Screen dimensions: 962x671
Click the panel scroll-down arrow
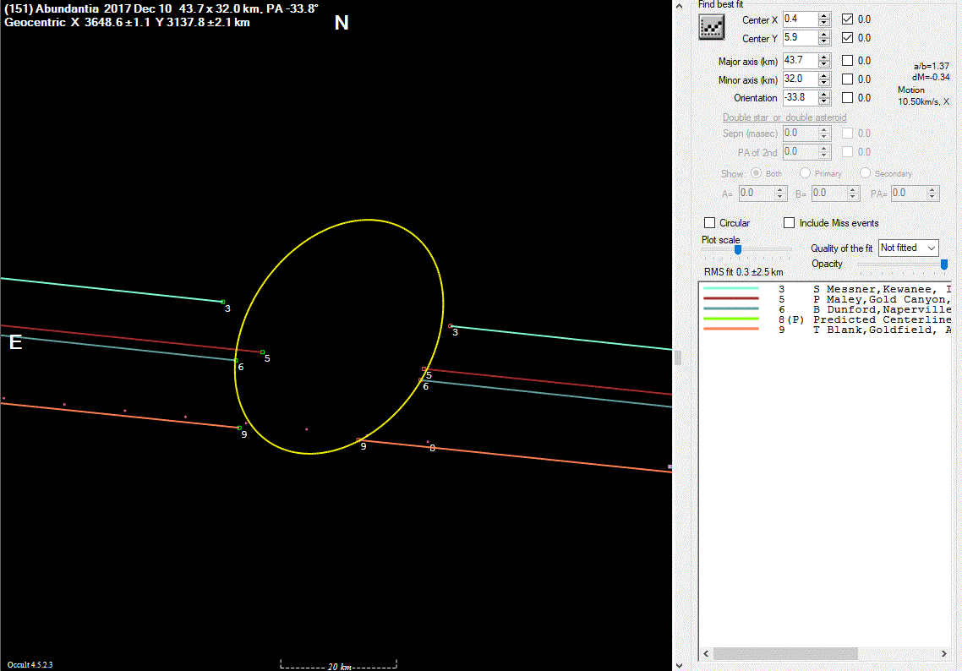tap(679, 665)
